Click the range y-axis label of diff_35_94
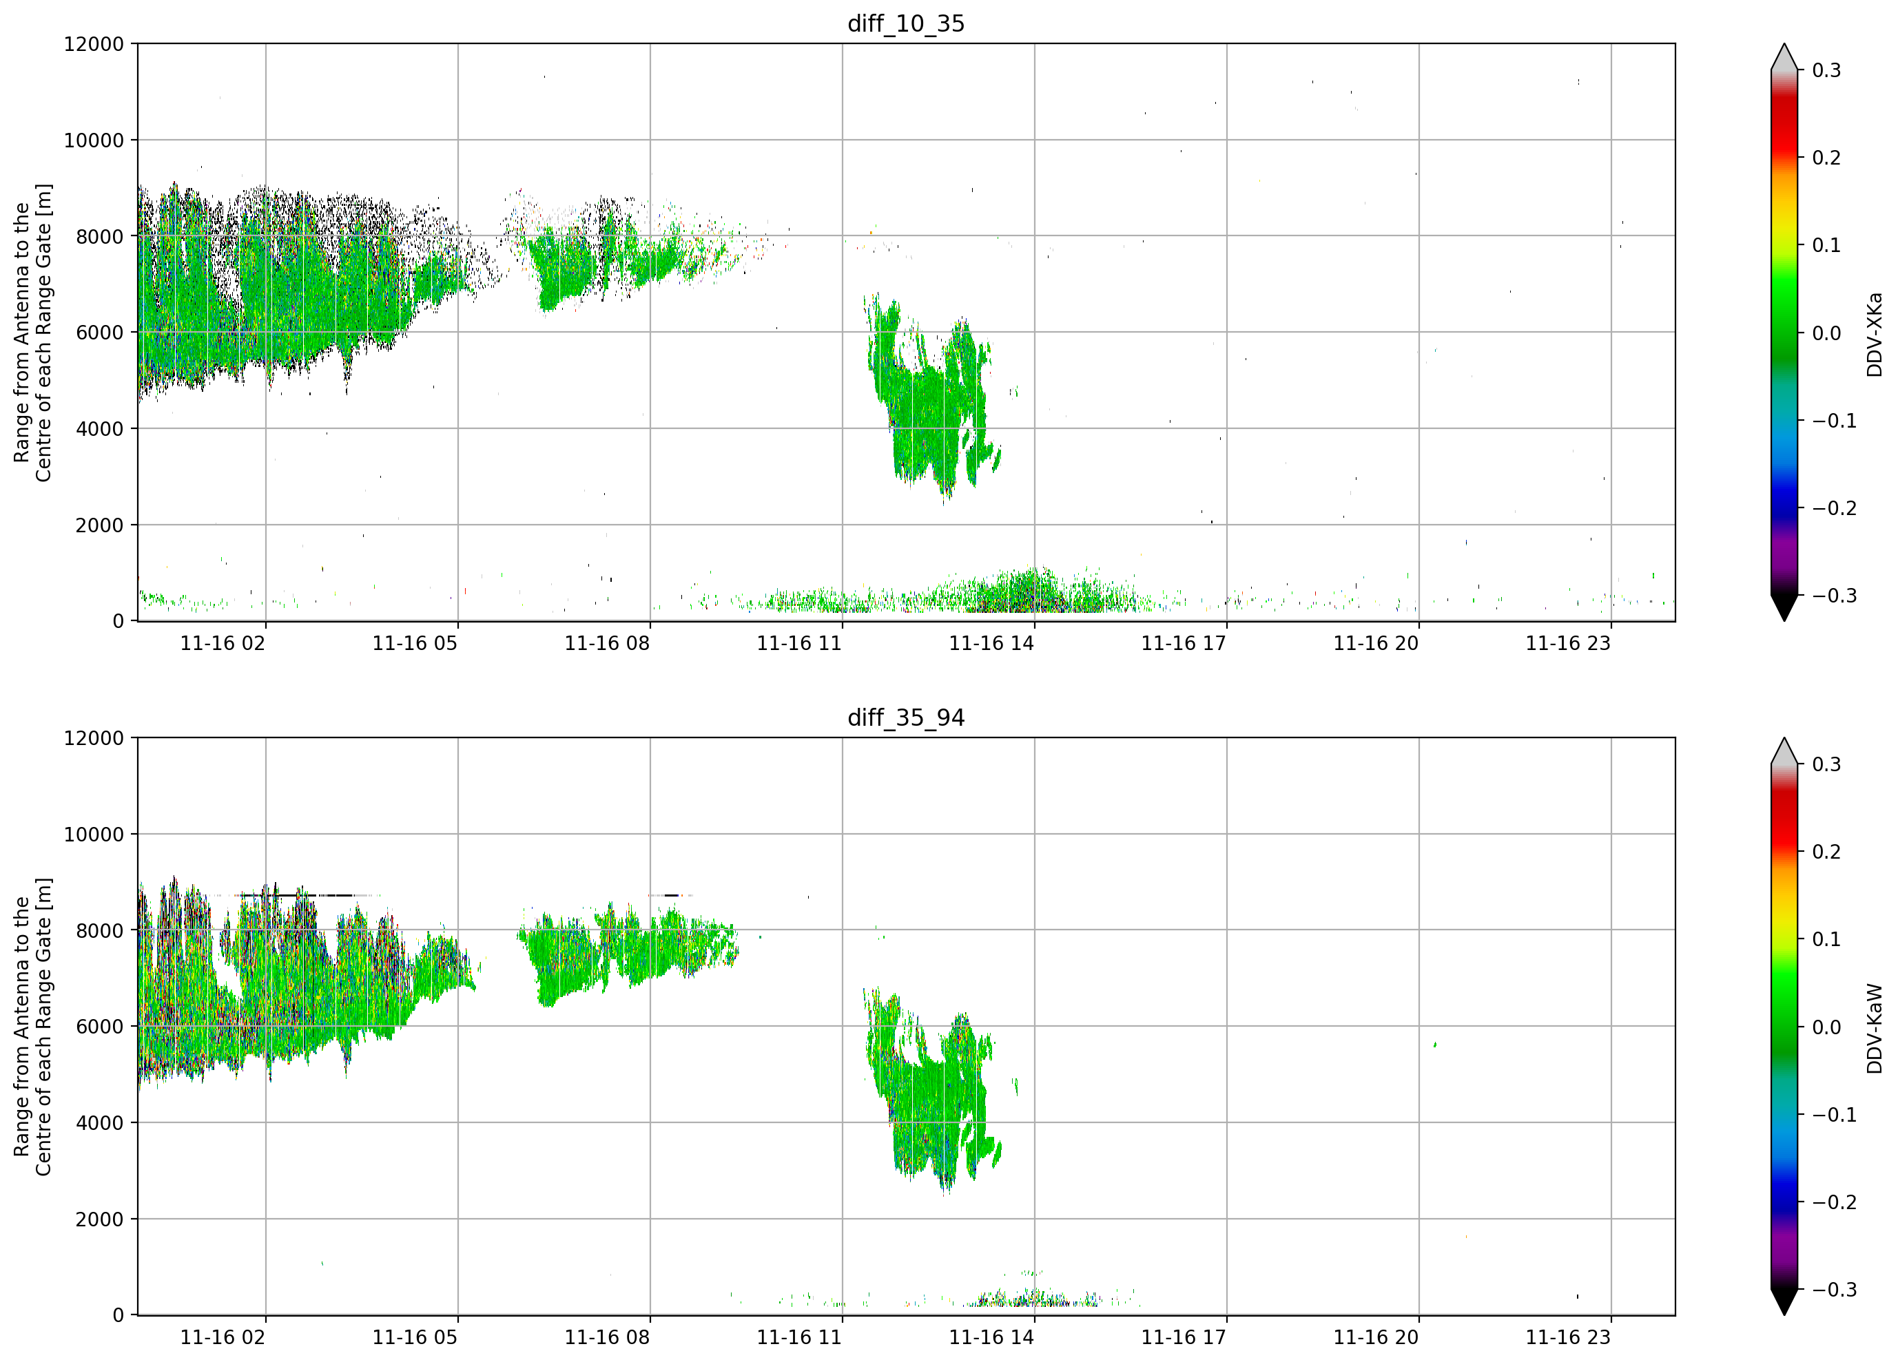 (32, 1027)
